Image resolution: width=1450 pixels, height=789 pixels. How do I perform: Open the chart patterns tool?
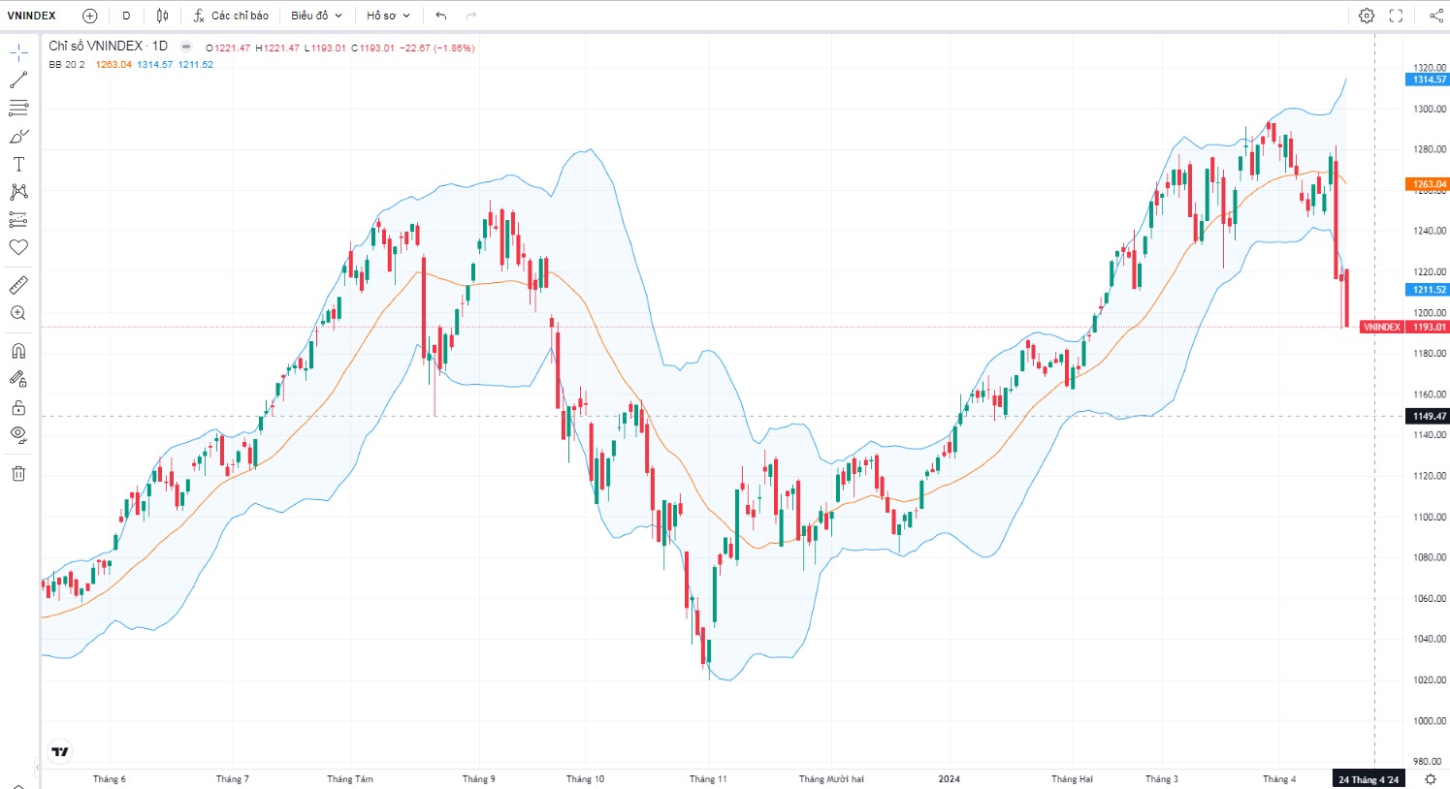pos(18,192)
